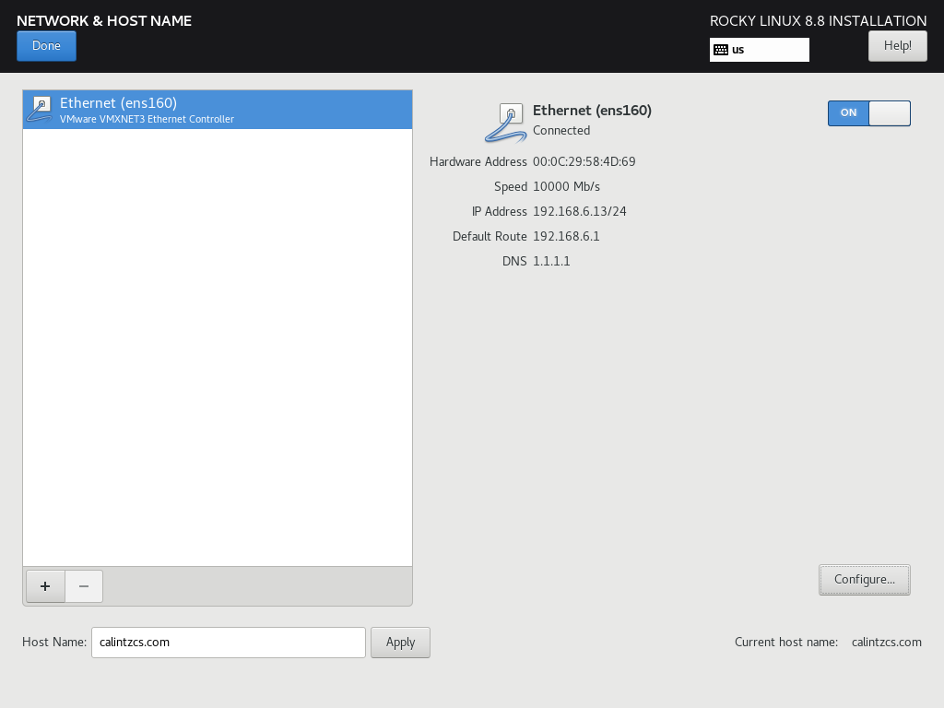Apply the host name
The height and width of the screenshot is (708, 944).
pos(400,643)
